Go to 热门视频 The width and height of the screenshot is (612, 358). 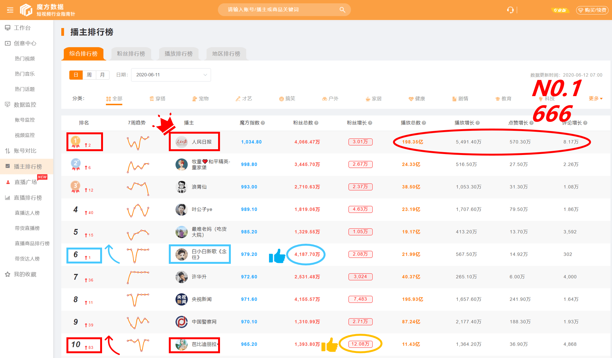point(25,59)
